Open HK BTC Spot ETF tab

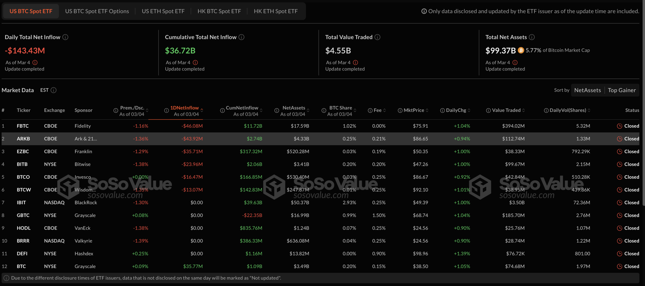click(219, 11)
